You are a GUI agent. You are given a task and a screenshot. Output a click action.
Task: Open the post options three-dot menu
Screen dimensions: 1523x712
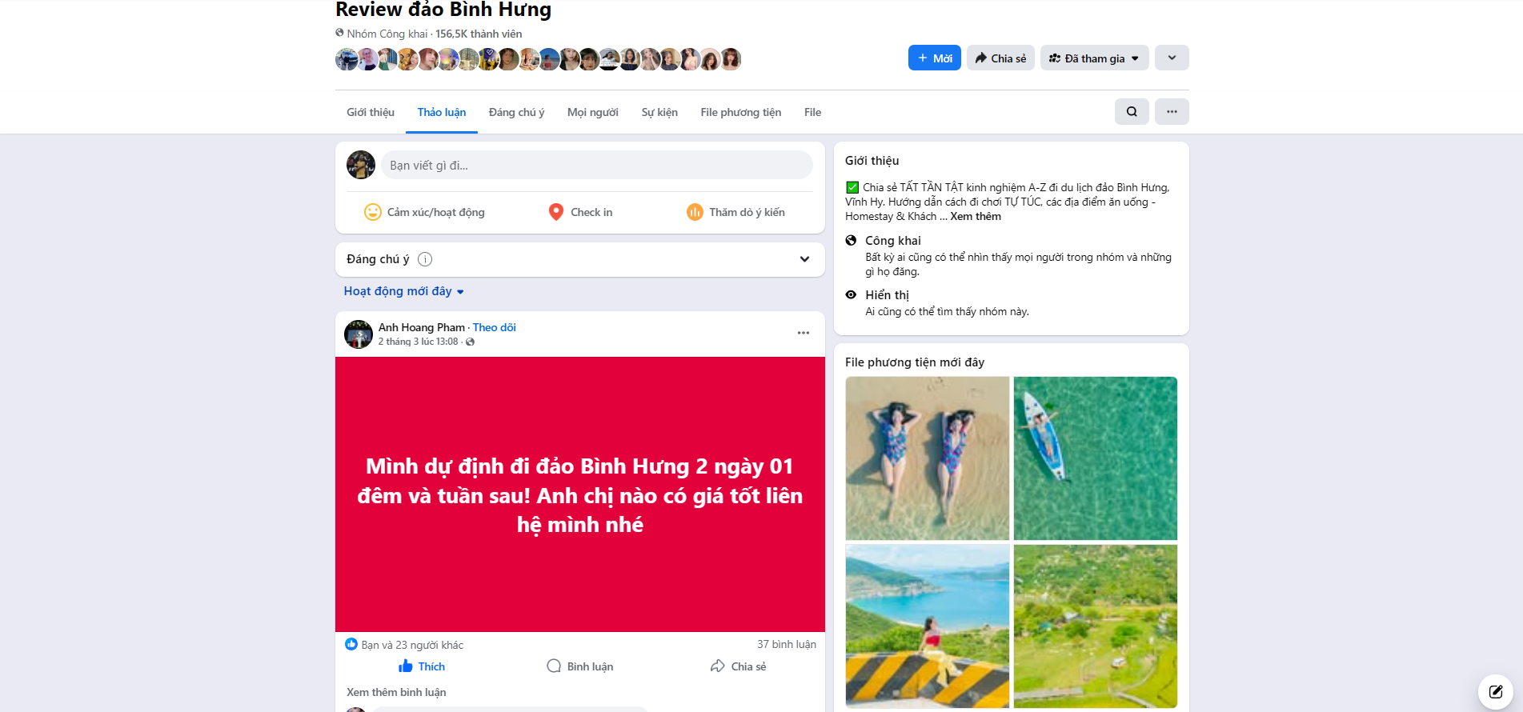[803, 333]
